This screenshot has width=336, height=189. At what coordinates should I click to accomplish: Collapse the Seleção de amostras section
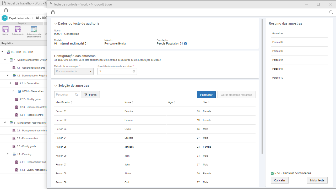click(x=56, y=86)
